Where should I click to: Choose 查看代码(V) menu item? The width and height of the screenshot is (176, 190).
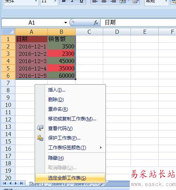[x=70, y=128]
